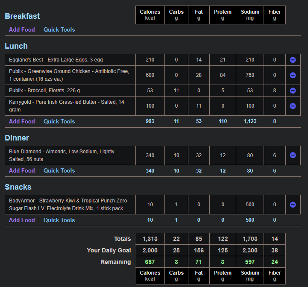
Task: Remove Blue Diamond Almonds entry
Action: point(293,155)
